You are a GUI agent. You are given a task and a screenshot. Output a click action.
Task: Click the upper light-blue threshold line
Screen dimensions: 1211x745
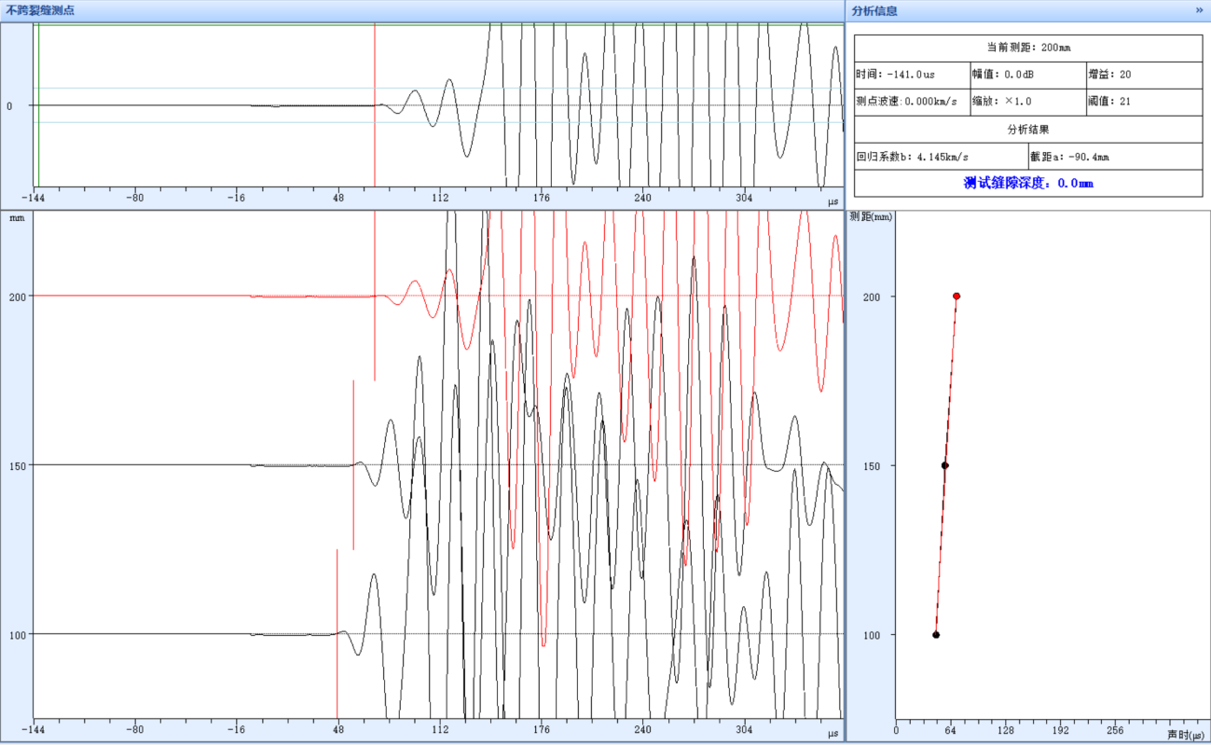pyautogui.click(x=186, y=89)
